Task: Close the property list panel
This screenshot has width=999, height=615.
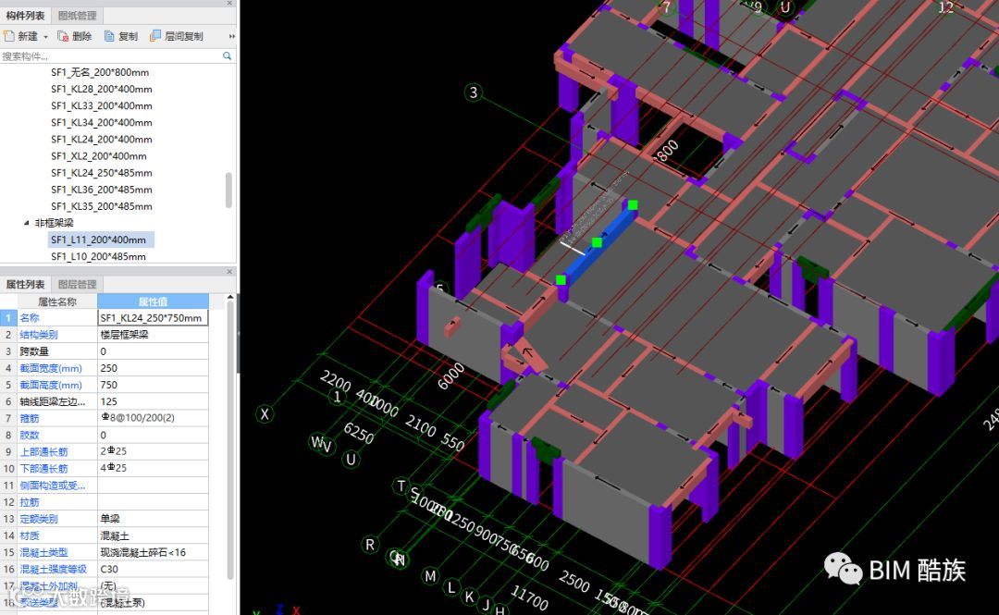Action: 229,271
